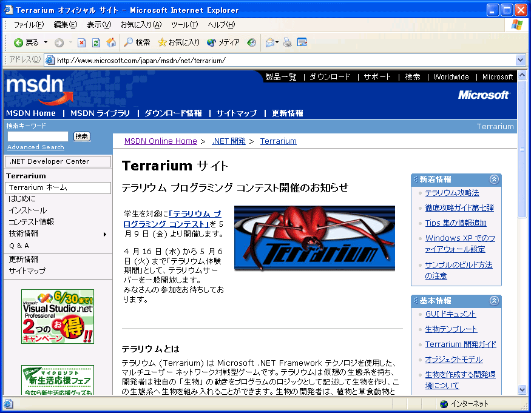Expand the 技術情報 submenu arrow

pos(105,234)
